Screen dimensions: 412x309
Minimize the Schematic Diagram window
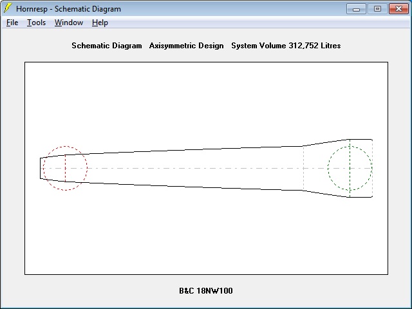point(356,9)
